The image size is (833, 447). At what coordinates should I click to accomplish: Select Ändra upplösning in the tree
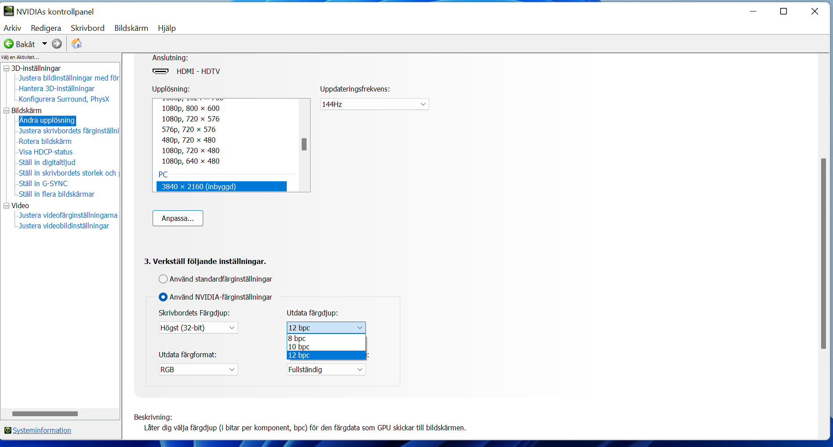tap(47, 120)
